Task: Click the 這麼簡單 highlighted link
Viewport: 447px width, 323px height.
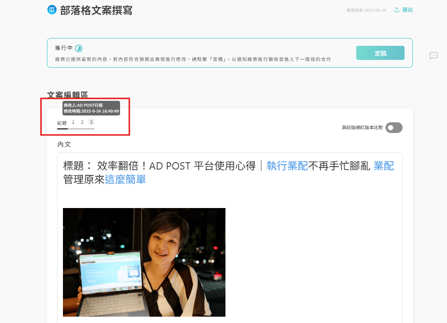Action: tap(125, 179)
